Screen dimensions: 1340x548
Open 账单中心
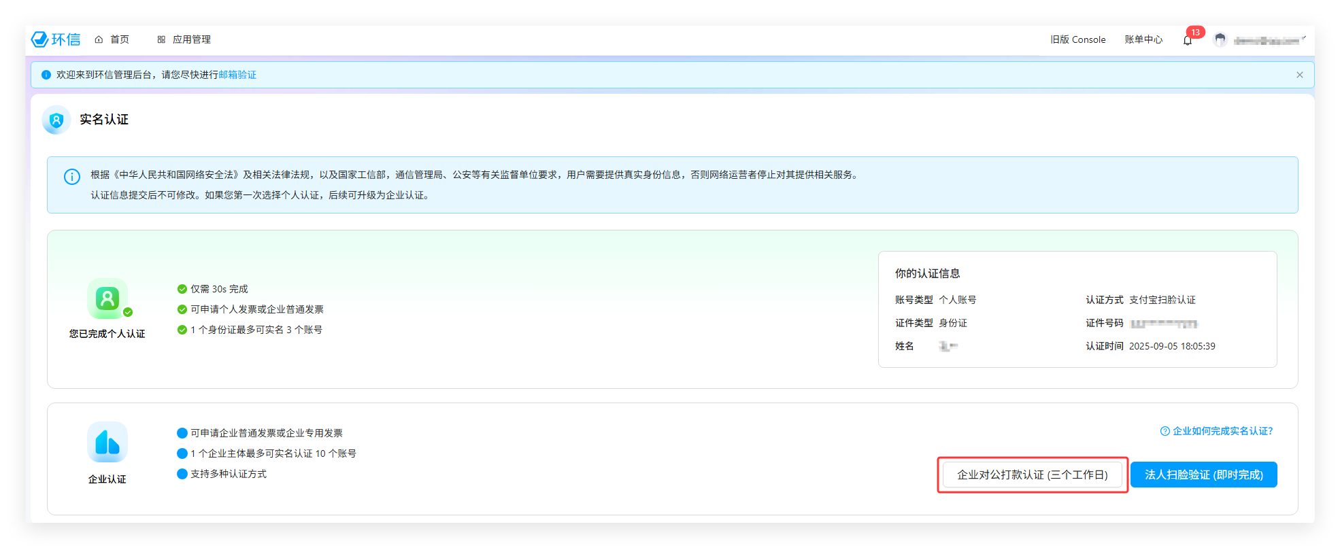click(1143, 39)
